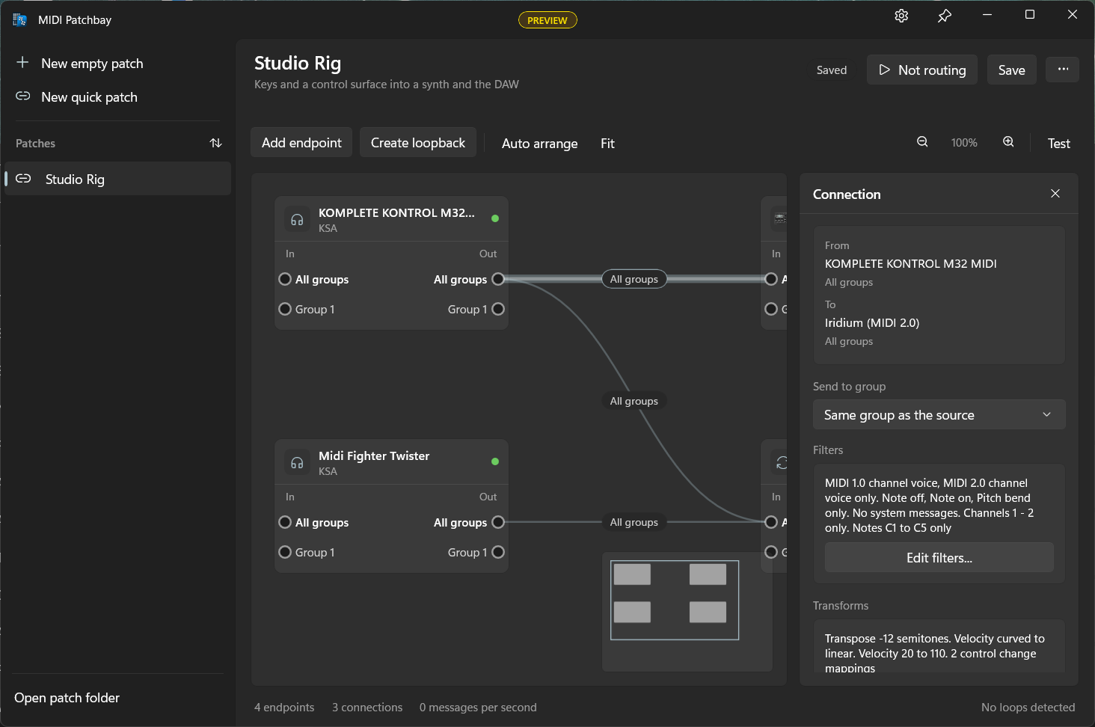Close the Connection panel
This screenshot has width=1095, height=727.
tap(1055, 194)
